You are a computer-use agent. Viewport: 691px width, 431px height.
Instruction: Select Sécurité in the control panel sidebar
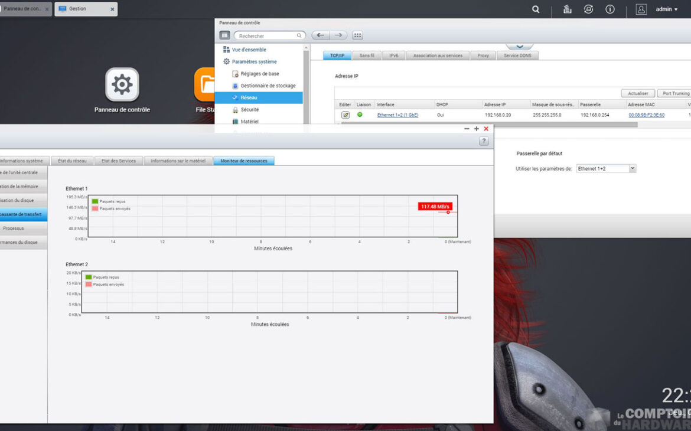coord(249,110)
